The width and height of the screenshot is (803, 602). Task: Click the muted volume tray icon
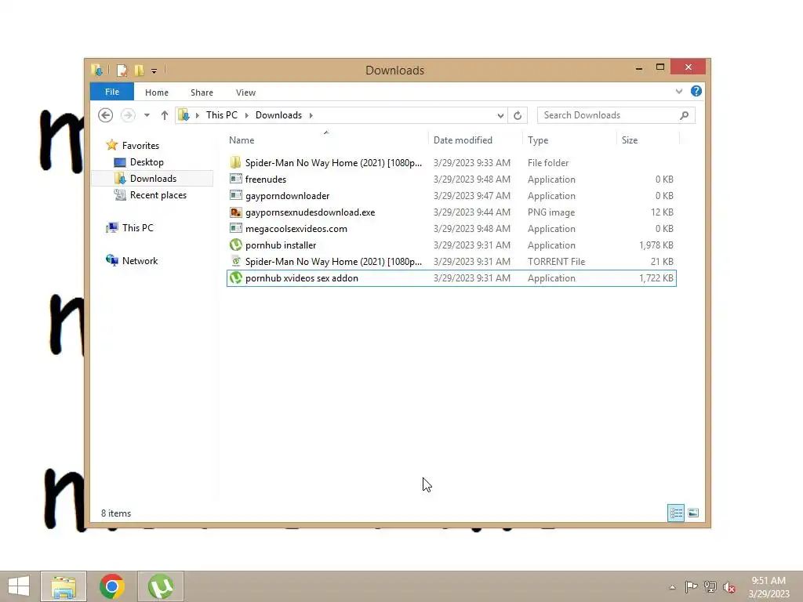(729, 587)
